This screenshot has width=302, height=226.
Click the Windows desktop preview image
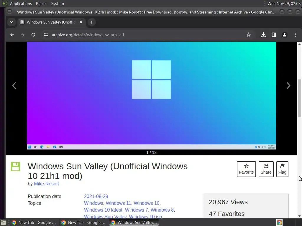pos(151,96)
